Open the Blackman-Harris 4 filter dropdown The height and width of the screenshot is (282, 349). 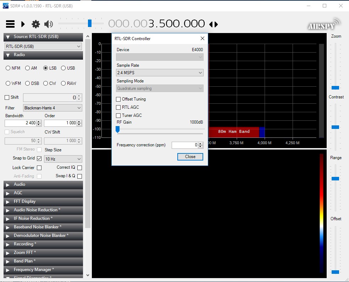click(52, 108)
